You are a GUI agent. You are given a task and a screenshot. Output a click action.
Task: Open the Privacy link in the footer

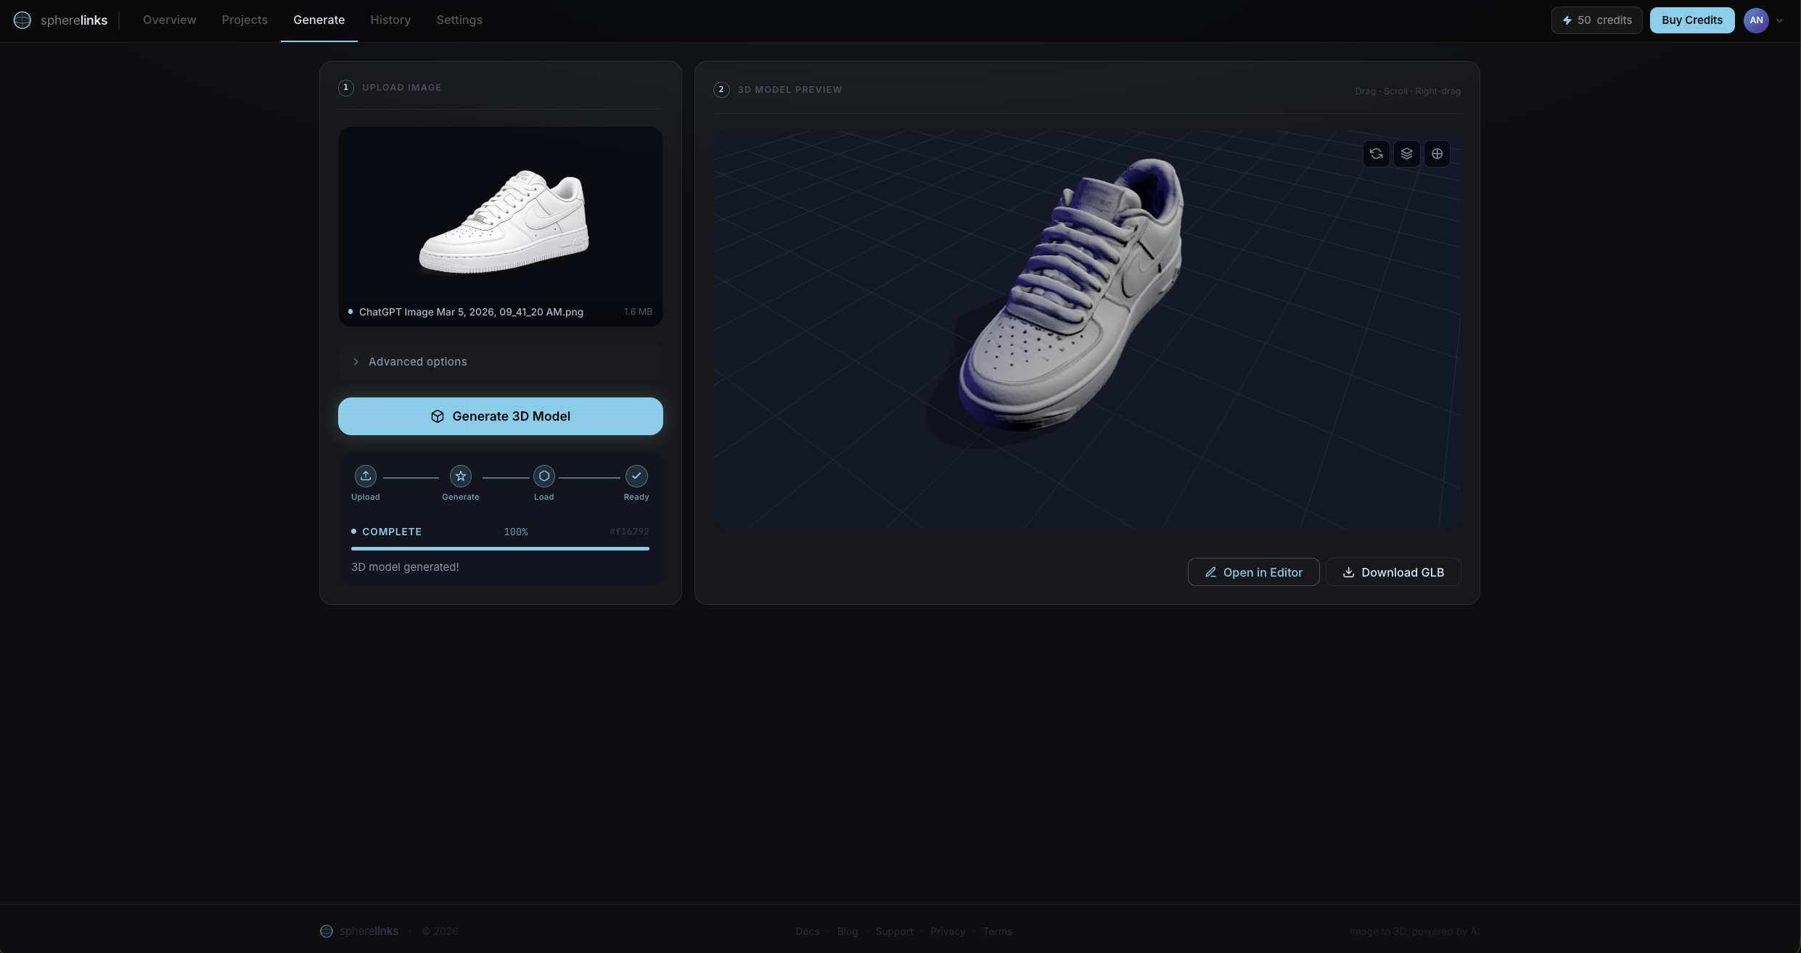[947, 931]
